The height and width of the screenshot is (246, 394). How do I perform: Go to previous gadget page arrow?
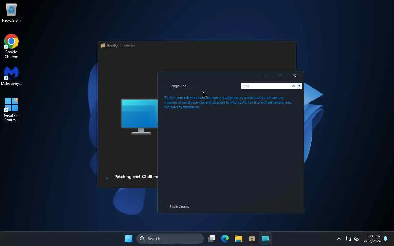tap(163, 86)
